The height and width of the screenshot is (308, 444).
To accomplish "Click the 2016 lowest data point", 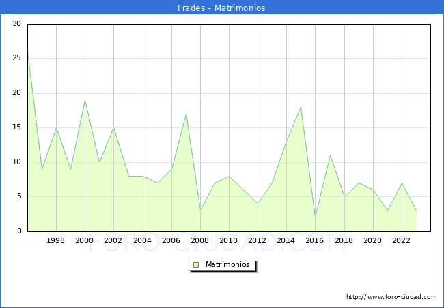I will (315, 218).
